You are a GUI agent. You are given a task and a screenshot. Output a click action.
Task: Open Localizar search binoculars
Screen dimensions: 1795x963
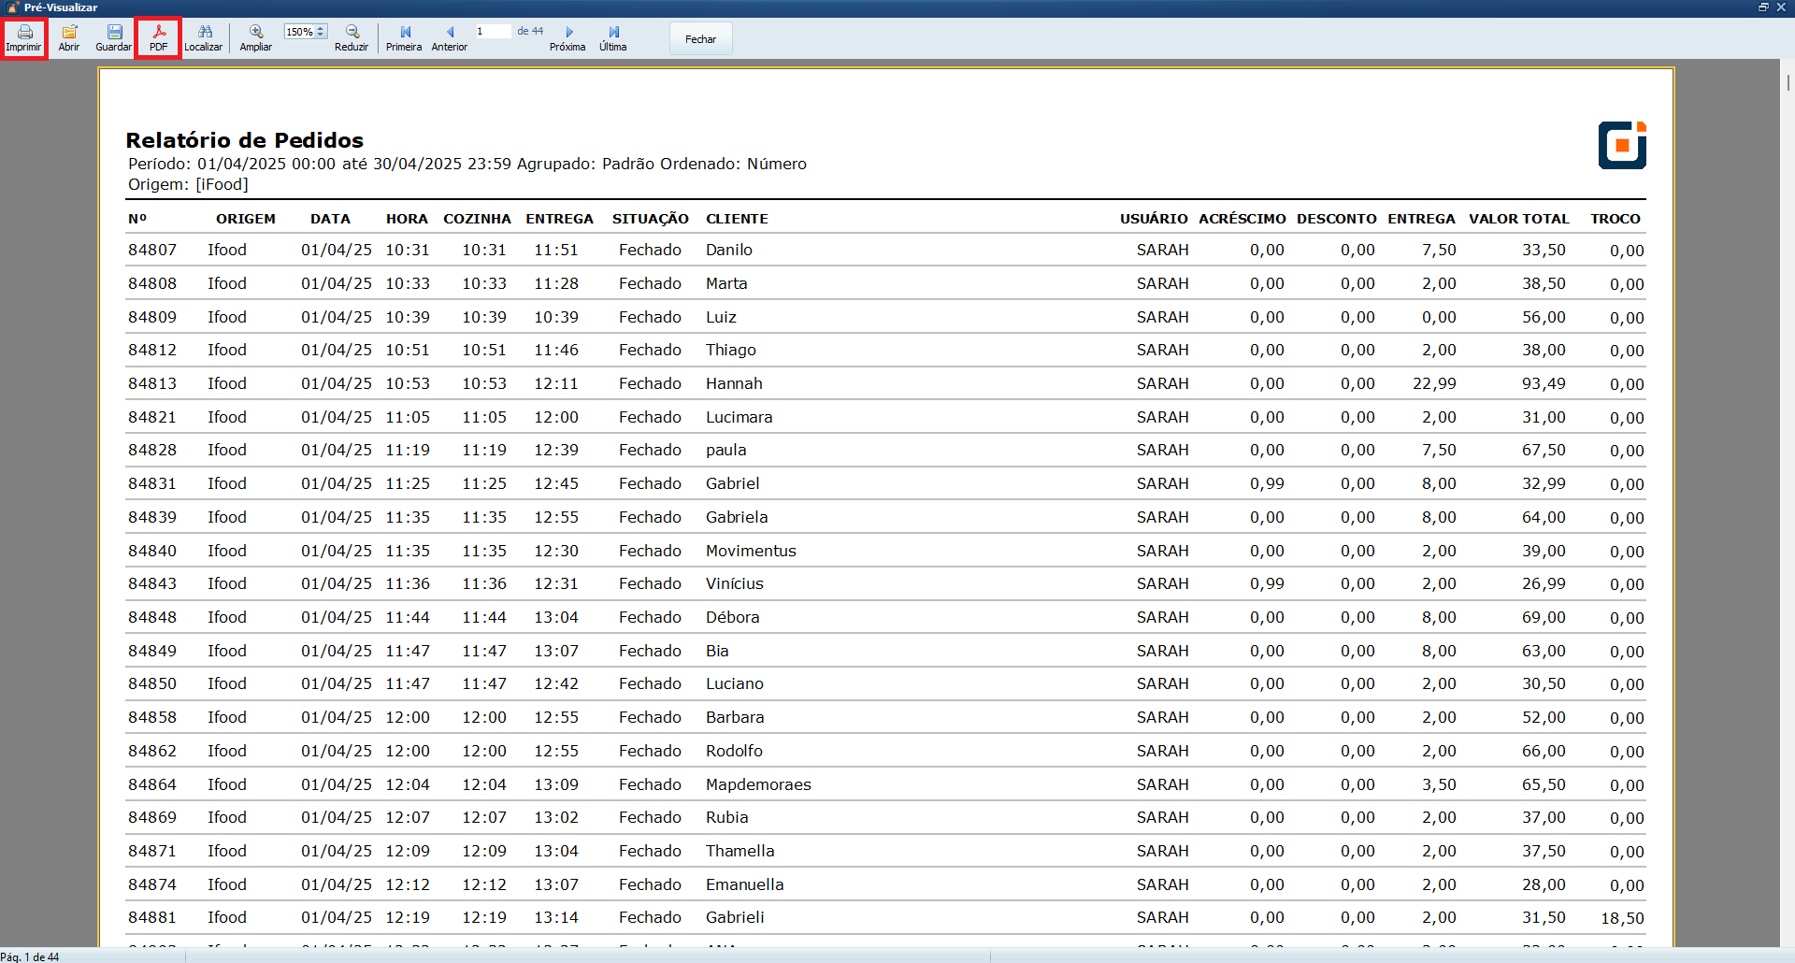pos(203,37)
